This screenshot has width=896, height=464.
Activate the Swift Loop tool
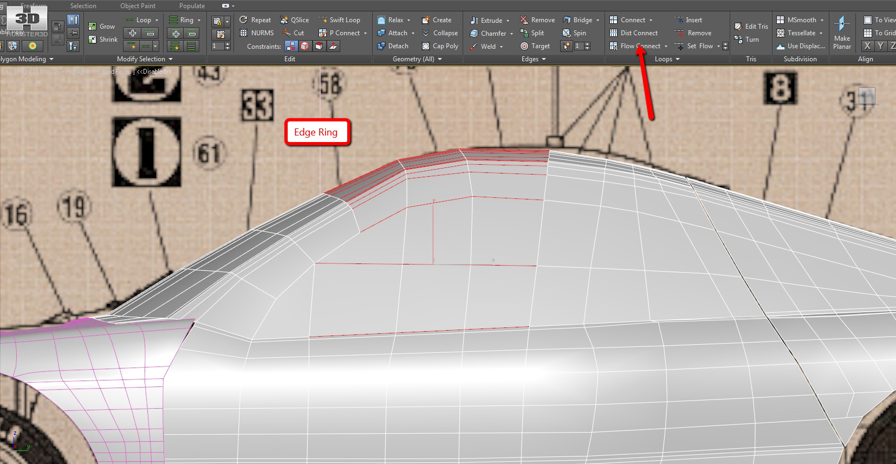pos(339,20)
